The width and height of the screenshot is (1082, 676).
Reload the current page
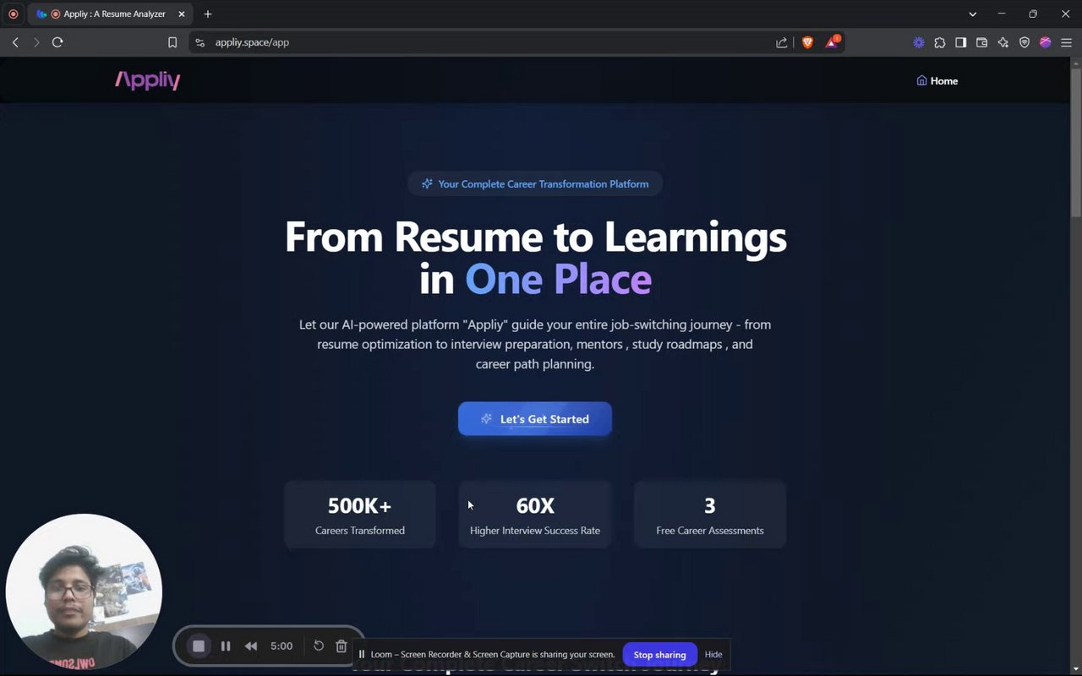coord(57,42)
